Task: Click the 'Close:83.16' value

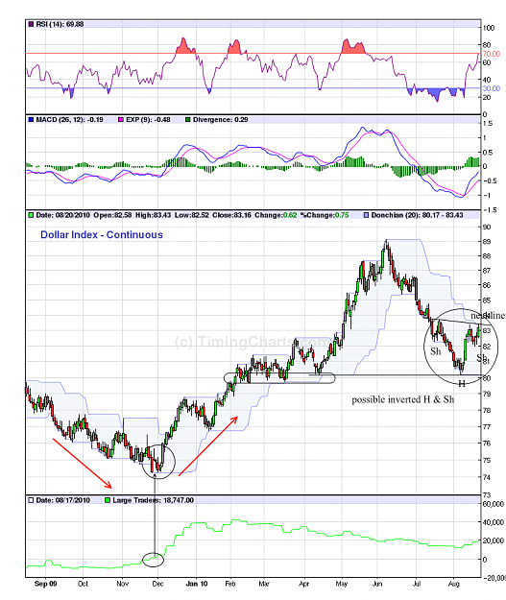Action: tap(232, 215)
